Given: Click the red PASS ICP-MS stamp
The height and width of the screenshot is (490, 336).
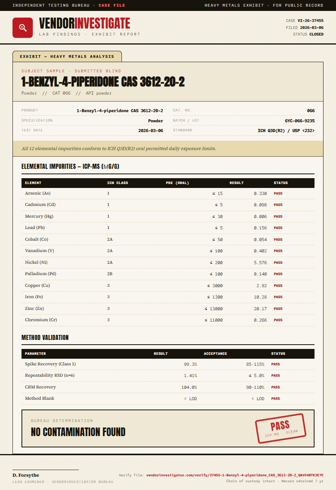Looking at the screenshot, I should click(280, 428).
